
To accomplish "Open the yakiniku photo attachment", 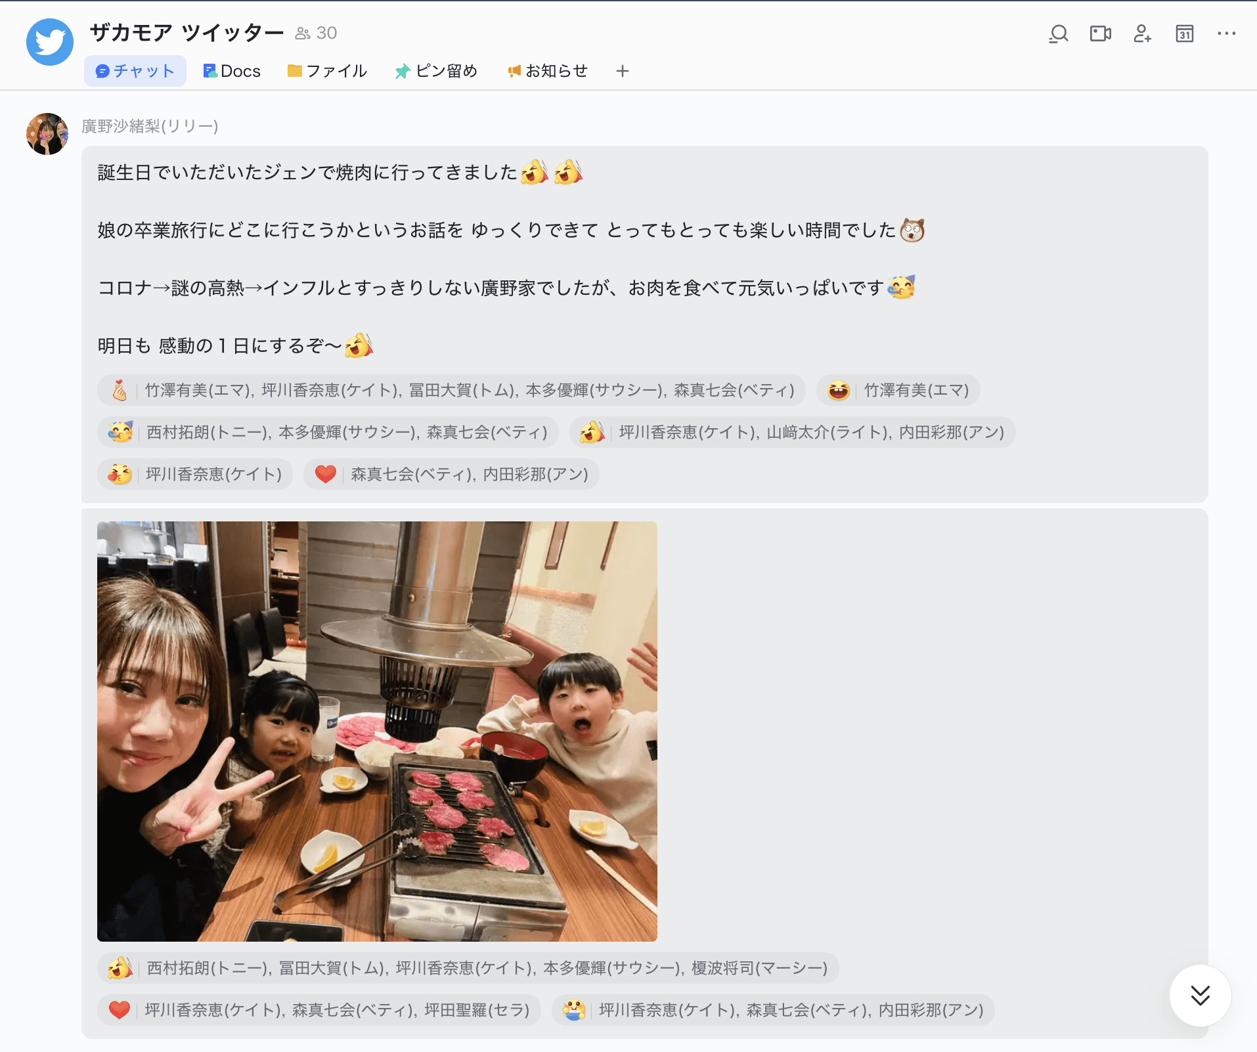I will [377, 732].
